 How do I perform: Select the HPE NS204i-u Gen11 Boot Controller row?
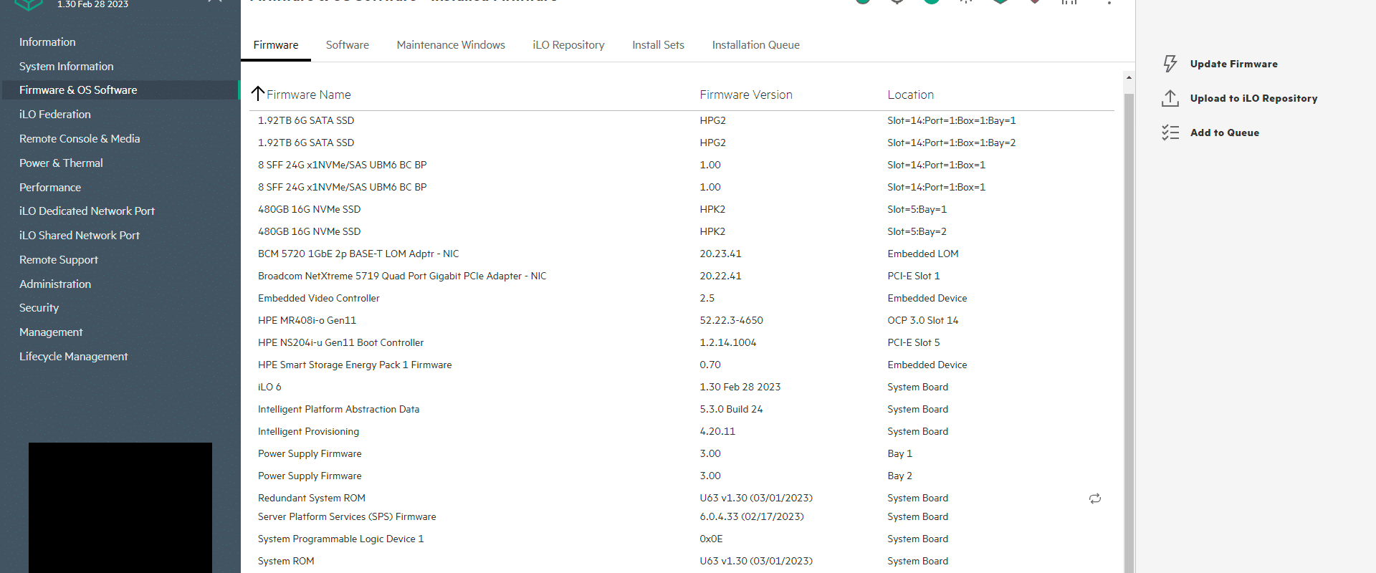[x=682, y=342]
